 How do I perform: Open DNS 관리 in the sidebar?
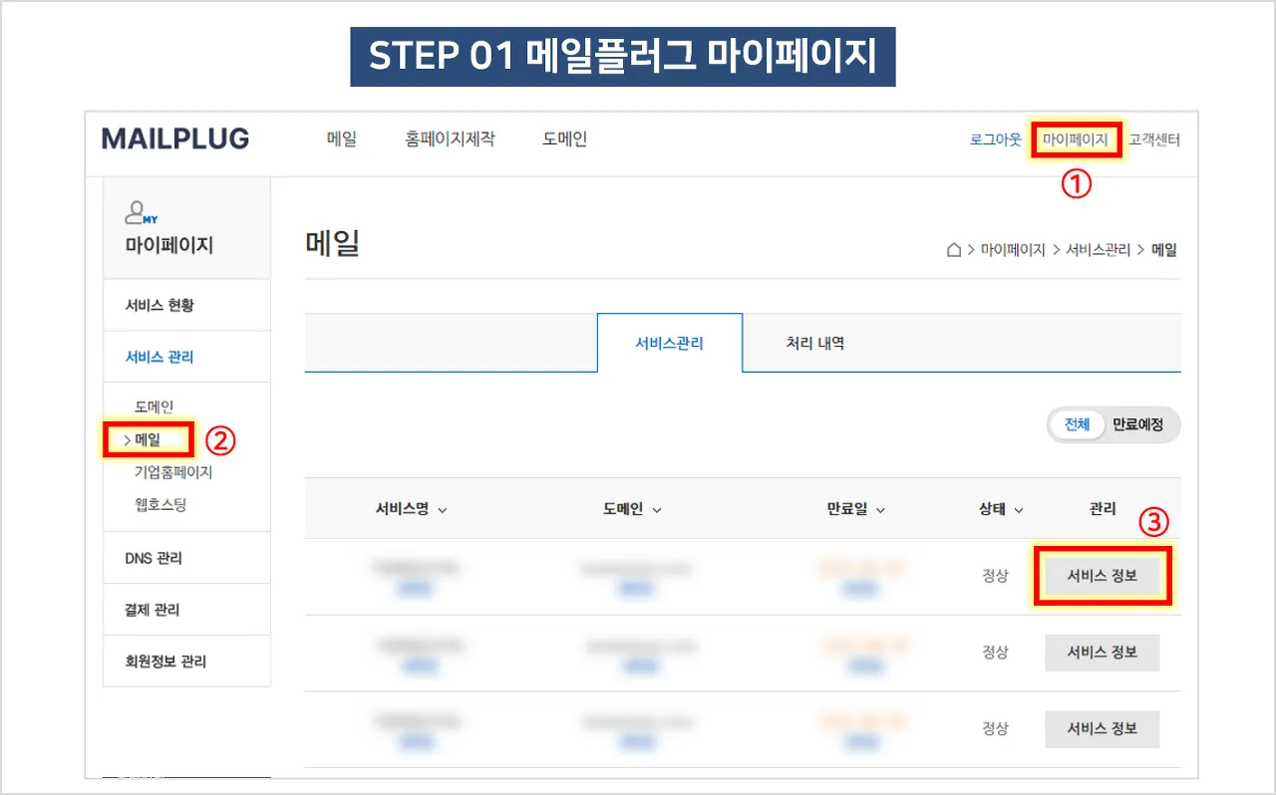tap(154, 558)
